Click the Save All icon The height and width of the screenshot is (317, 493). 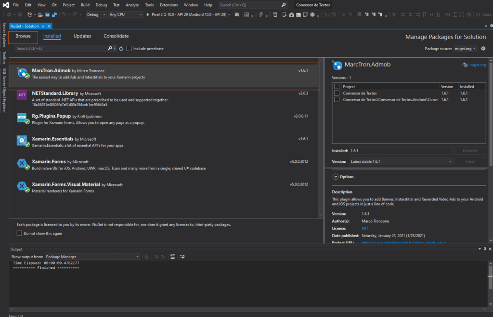click(x=54, y=14)
